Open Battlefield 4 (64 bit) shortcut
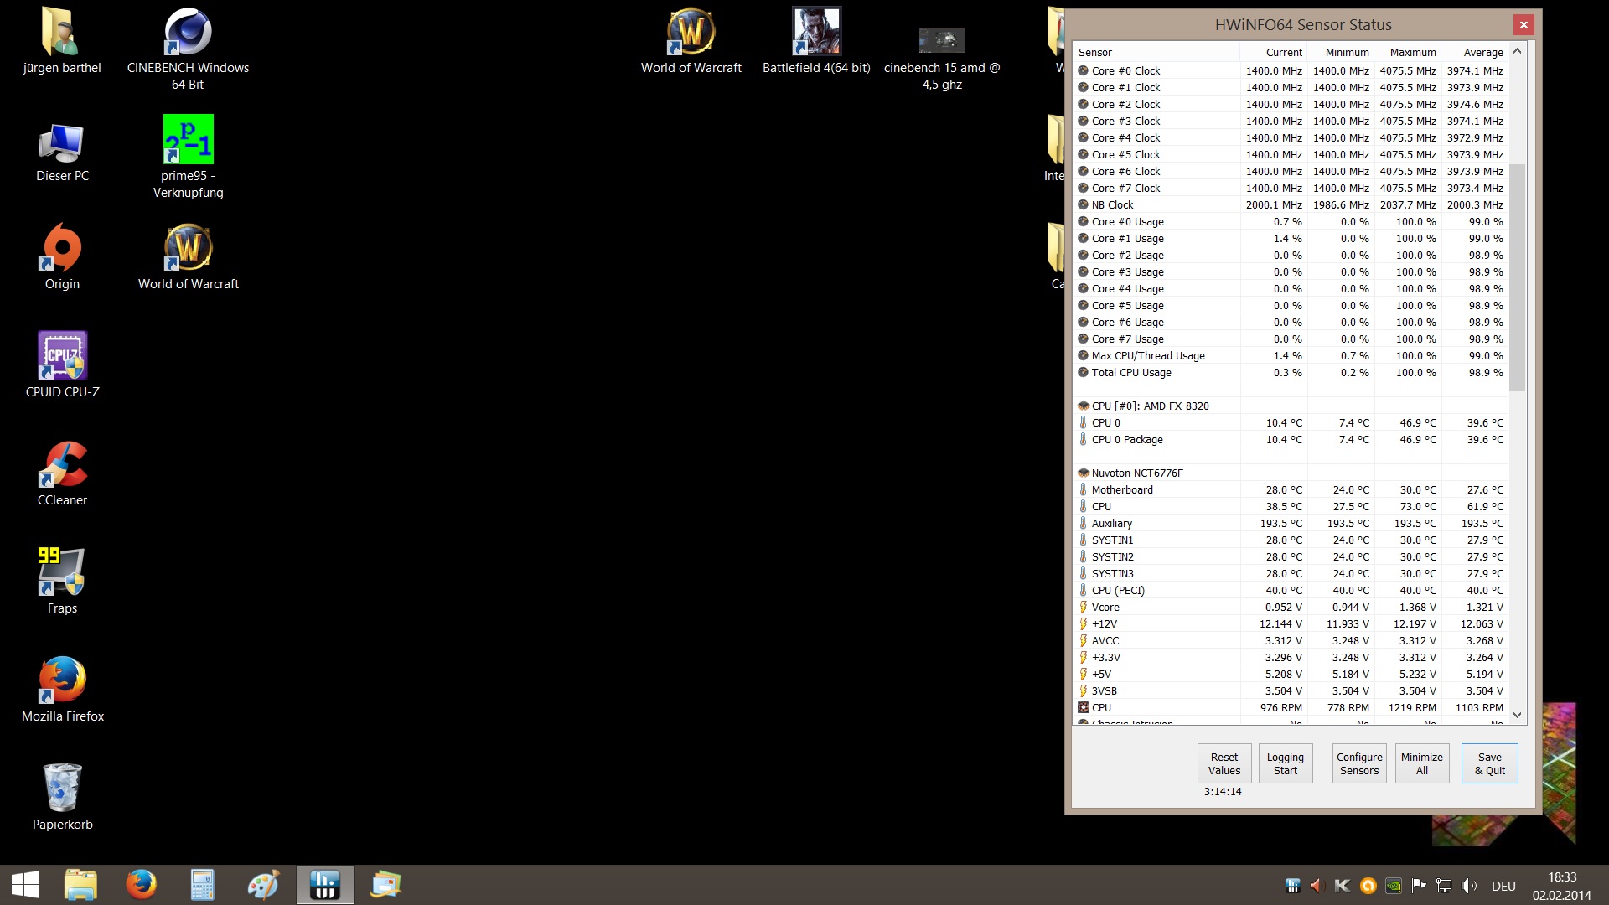 coord(815,34)
